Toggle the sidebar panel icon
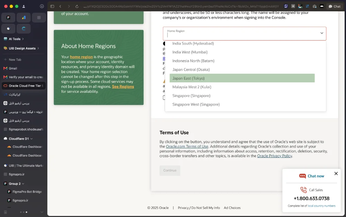This screenshot has width=346, height=217. click(52, 6)
